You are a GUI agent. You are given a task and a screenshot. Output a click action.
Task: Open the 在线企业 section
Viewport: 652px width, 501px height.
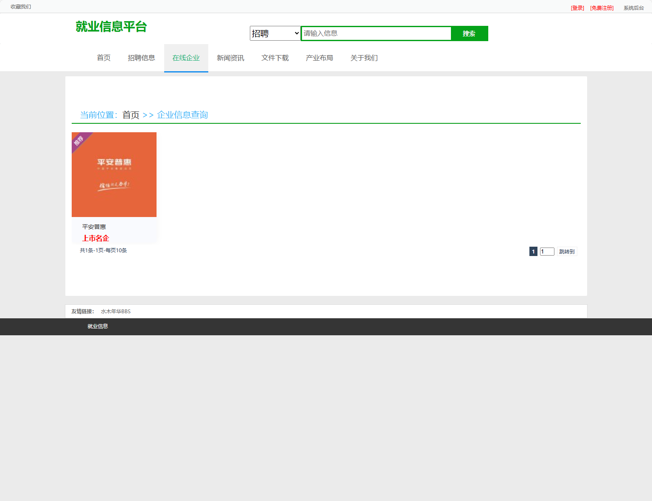click(186, 58)
